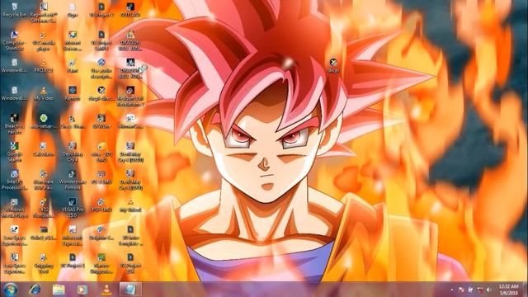Open the Windows Start menu orb
This screenshot has height=297, width=528.
pyautogui.click(x=11, y=290)
